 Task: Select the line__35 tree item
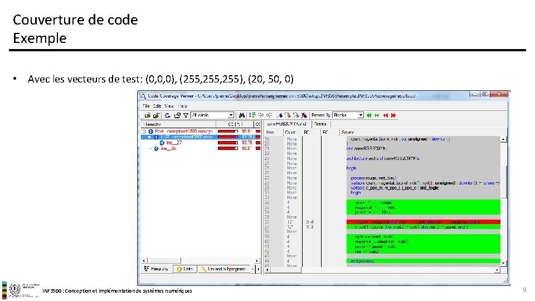pos(168,148)
